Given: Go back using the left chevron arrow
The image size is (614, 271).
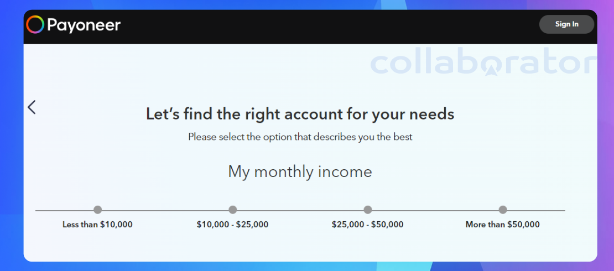Looking at the screenshot, I should coord(32,107).
